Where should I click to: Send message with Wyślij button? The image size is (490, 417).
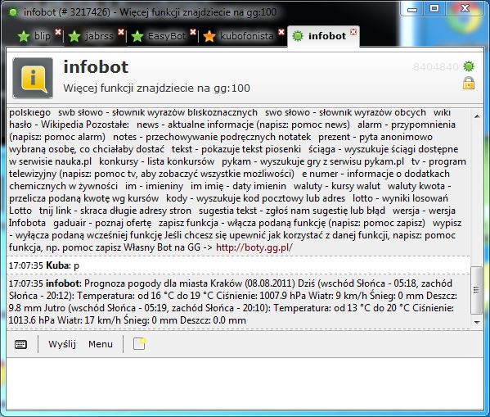[62, 344]
